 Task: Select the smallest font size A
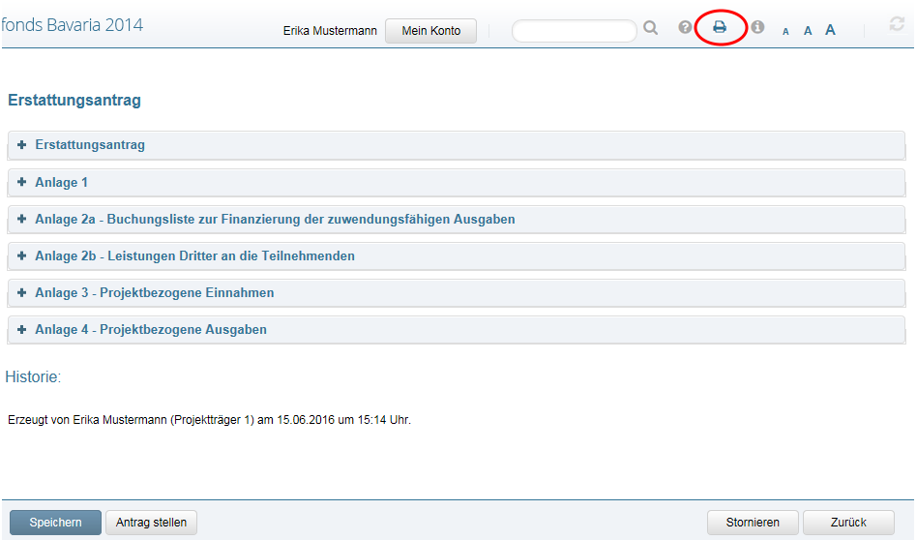click(x=785, y=31)
